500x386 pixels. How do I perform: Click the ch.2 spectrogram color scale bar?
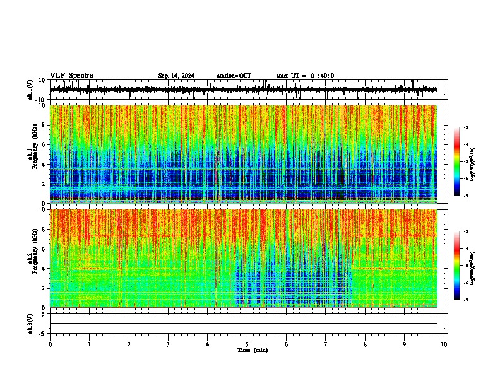point(456,266)
